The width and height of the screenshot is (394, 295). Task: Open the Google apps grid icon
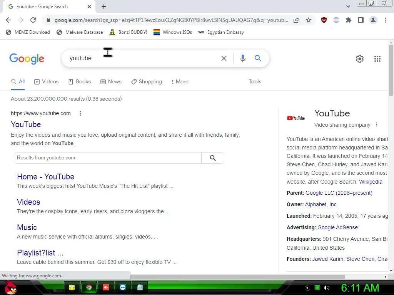(377, 59)
